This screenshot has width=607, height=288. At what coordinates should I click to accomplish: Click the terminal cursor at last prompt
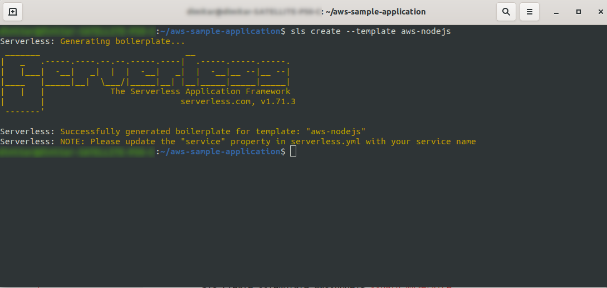pos(293,152)
